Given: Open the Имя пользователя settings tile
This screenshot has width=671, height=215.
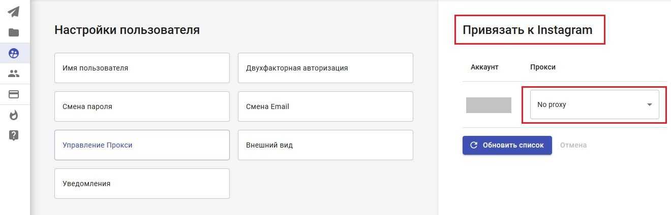Looking at the screenshot, I should coord(142,68).
